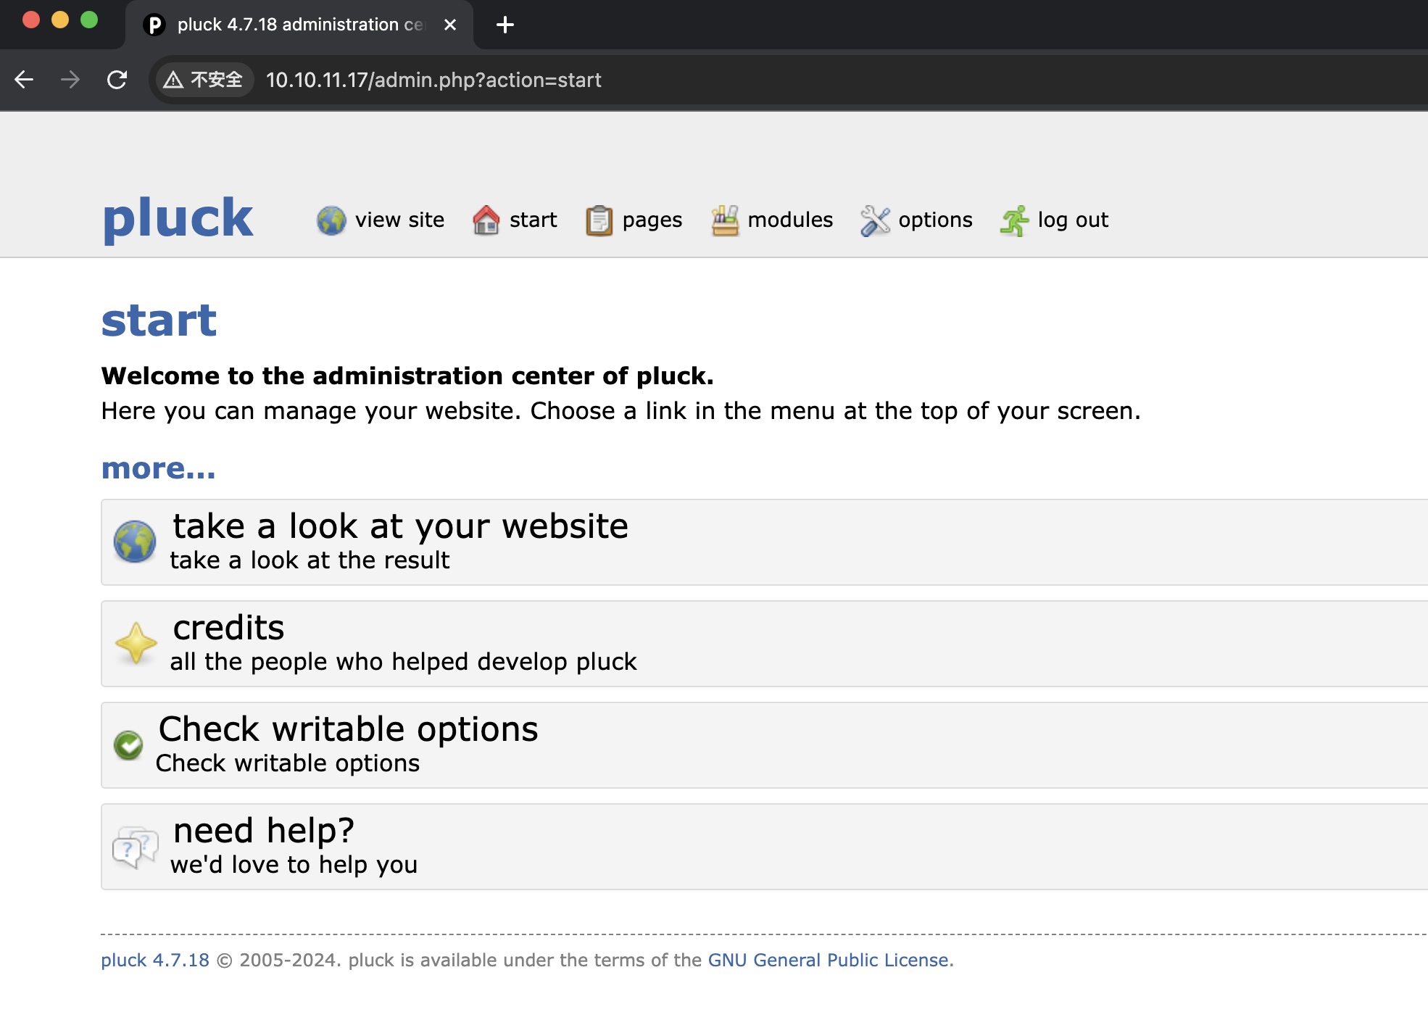Screen dimensions: 1428x1012
Task: Open the clipboard pages icon
Action: click(x=599, y=220)
